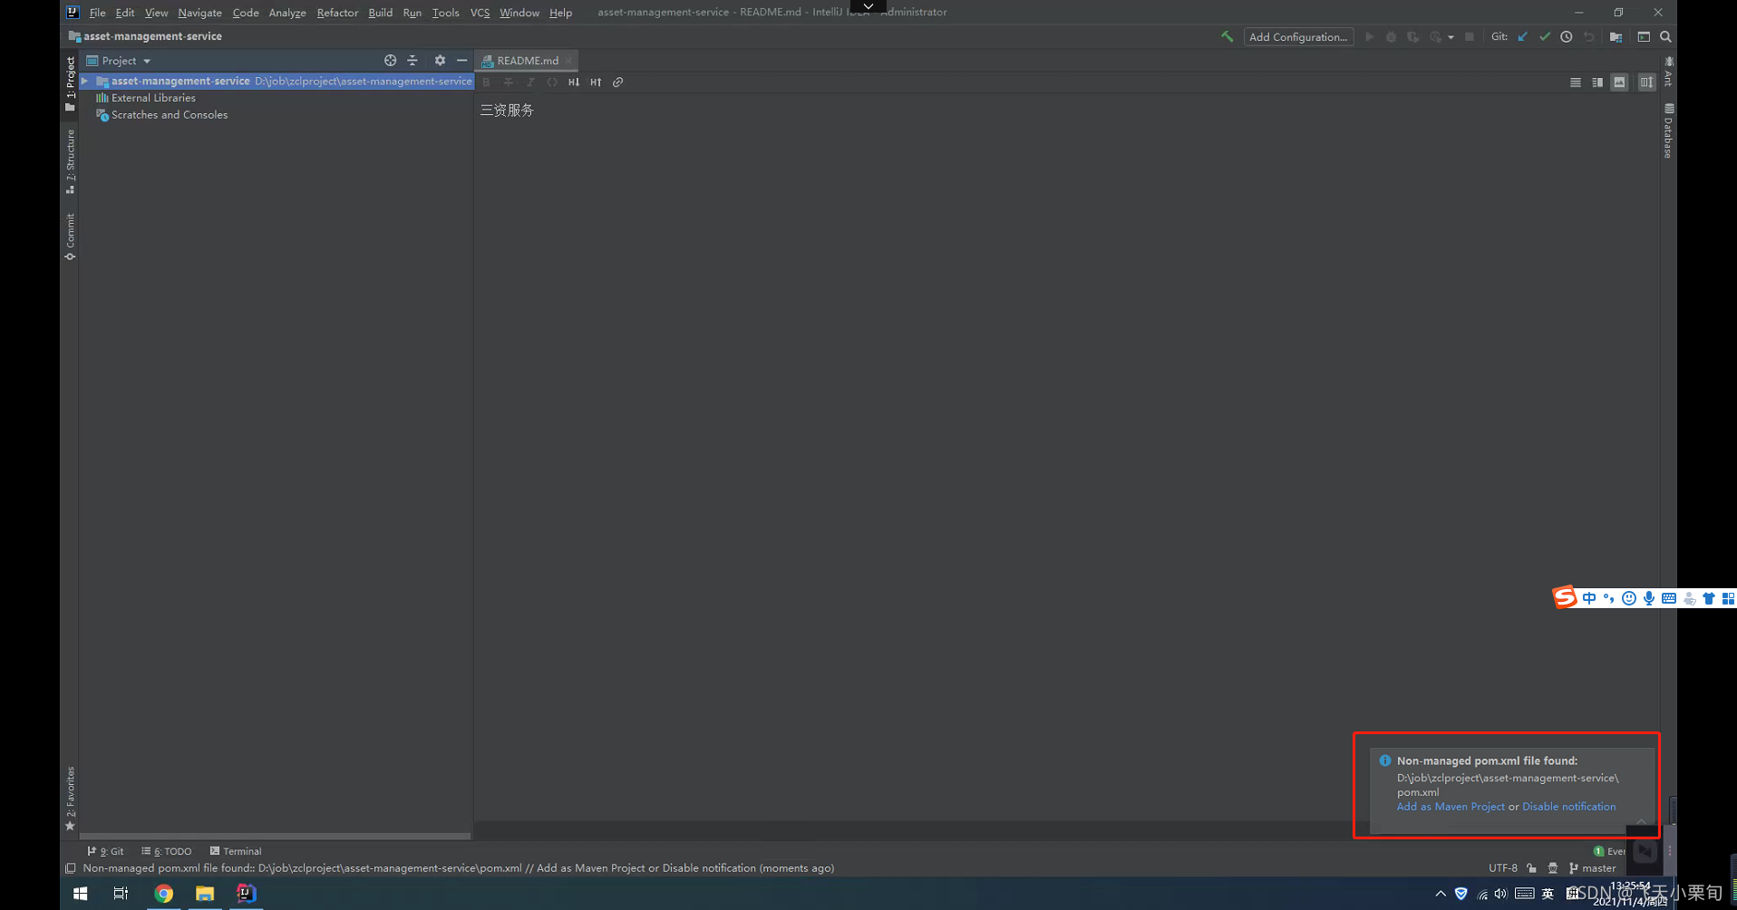Toggle bold markdown formatting

(487, 82)
